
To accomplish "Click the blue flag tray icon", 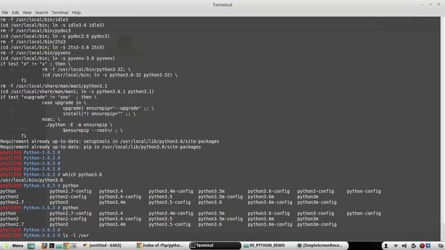I will click(x=428, y=245).
